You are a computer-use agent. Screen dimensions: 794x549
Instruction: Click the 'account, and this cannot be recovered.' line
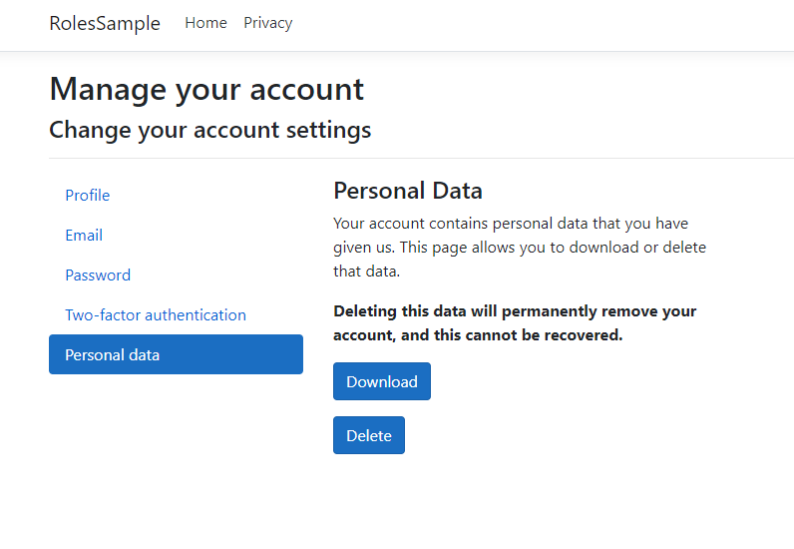[x=477, y=335]
